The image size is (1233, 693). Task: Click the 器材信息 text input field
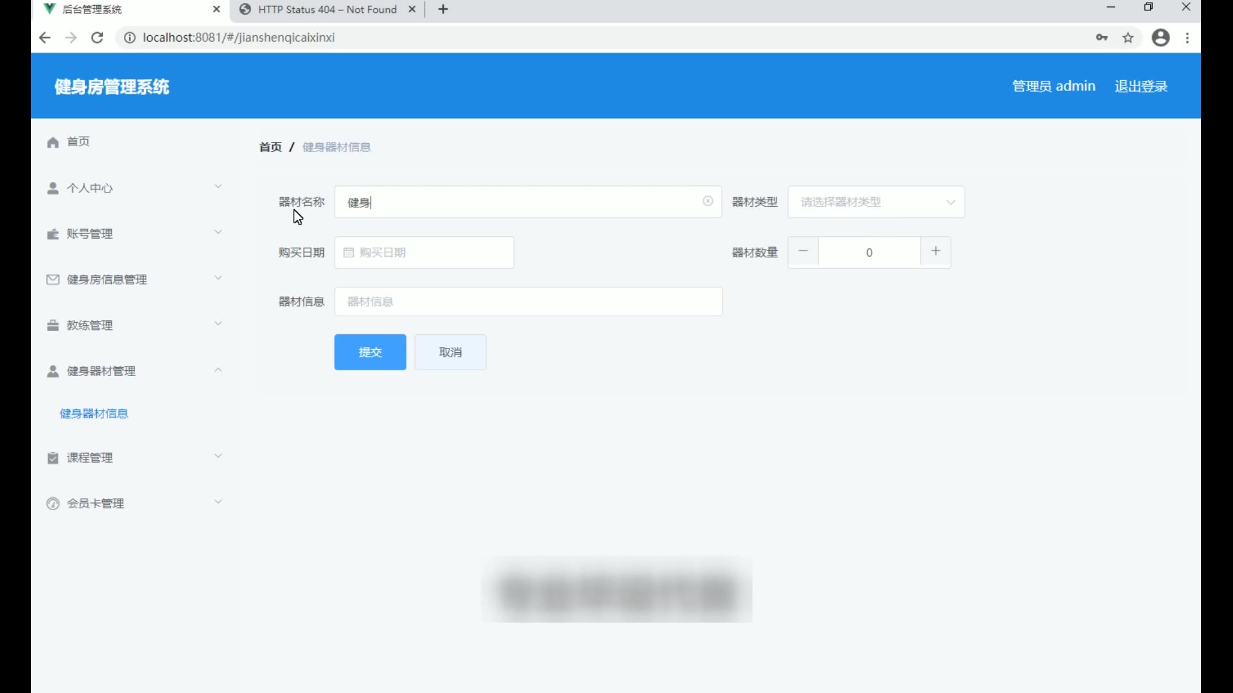pyautogui.click(x=528, y=302)
